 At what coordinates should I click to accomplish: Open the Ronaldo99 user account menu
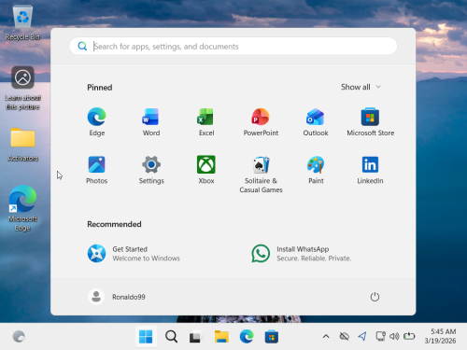(117, 297)
